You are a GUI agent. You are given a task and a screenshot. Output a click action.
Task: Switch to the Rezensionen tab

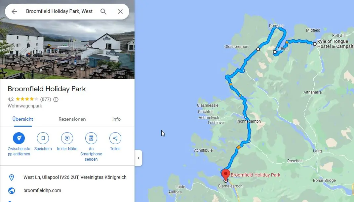tap(72, 119)
